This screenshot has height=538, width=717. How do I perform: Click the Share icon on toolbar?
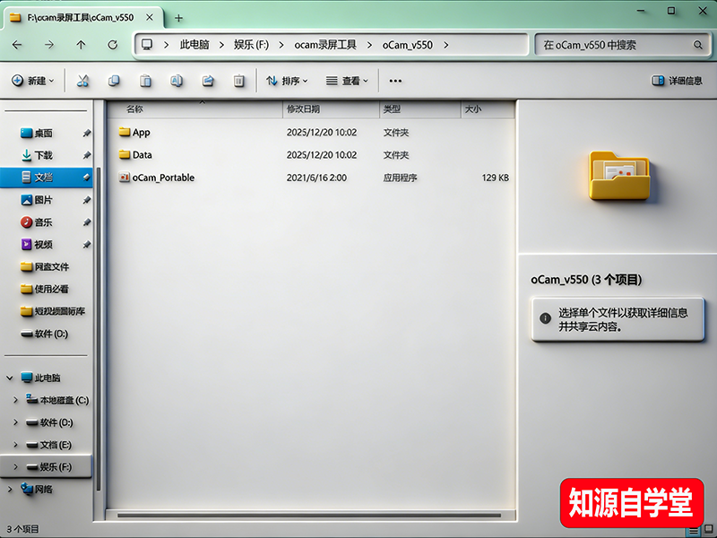(x=208, y=82)
